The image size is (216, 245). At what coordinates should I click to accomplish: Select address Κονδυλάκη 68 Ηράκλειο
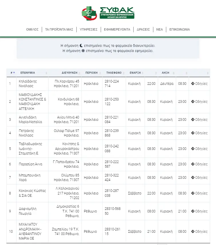click(x=68, y=102)
